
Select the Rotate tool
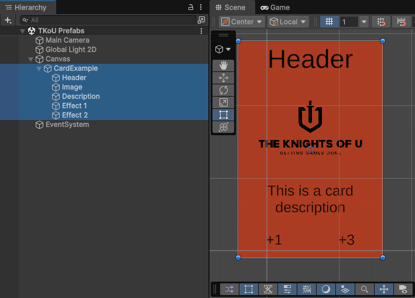[224, 90]
